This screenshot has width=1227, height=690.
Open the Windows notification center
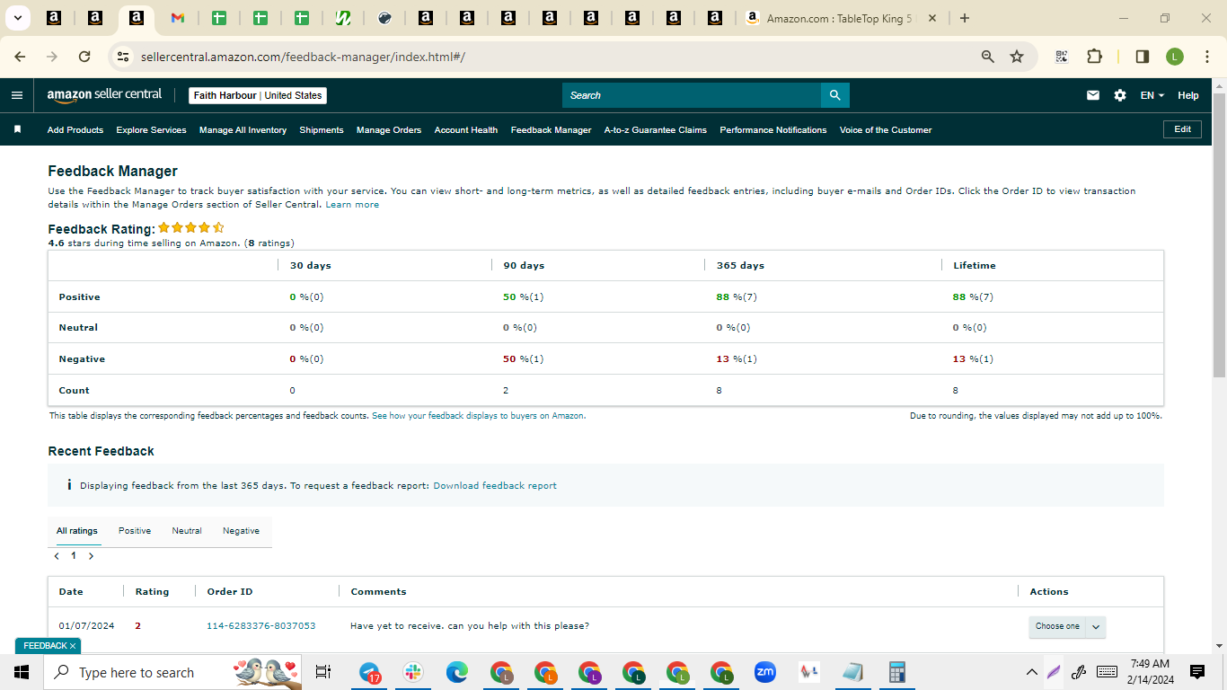[x=1197, y=672]
